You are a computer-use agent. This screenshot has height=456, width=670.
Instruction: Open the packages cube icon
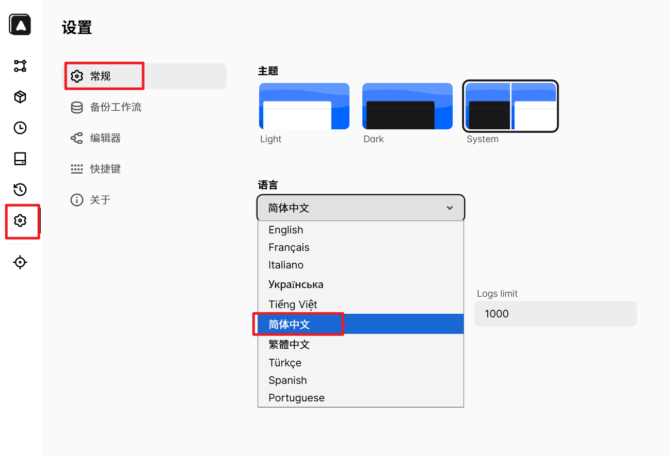20,97
